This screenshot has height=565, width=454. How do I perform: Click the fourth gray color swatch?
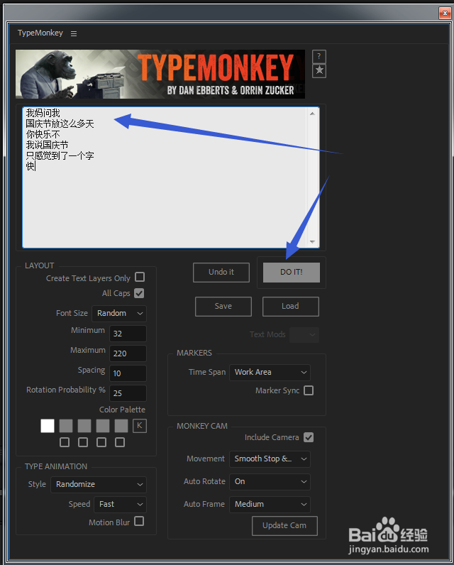click(103, 426)
